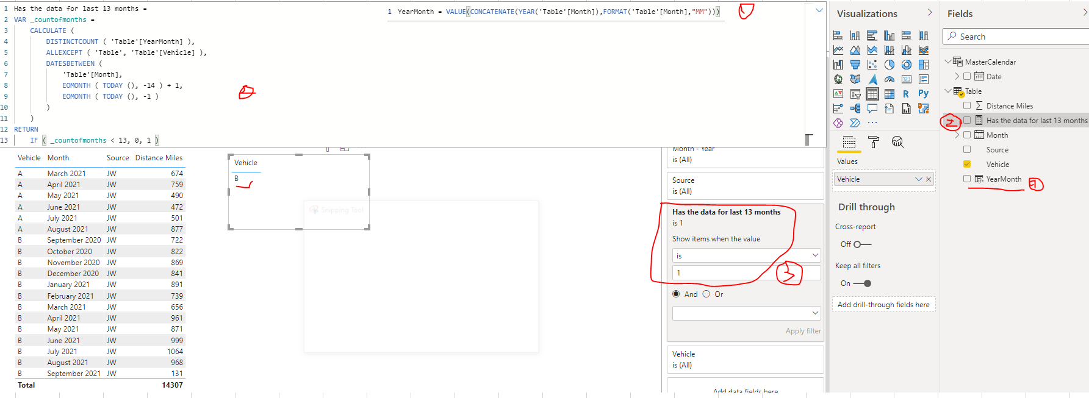This screenshot has width=1089, height=398.
Task: Sort table by Distance Miles header
Action: pyautogui.click(x=159, y=158)
